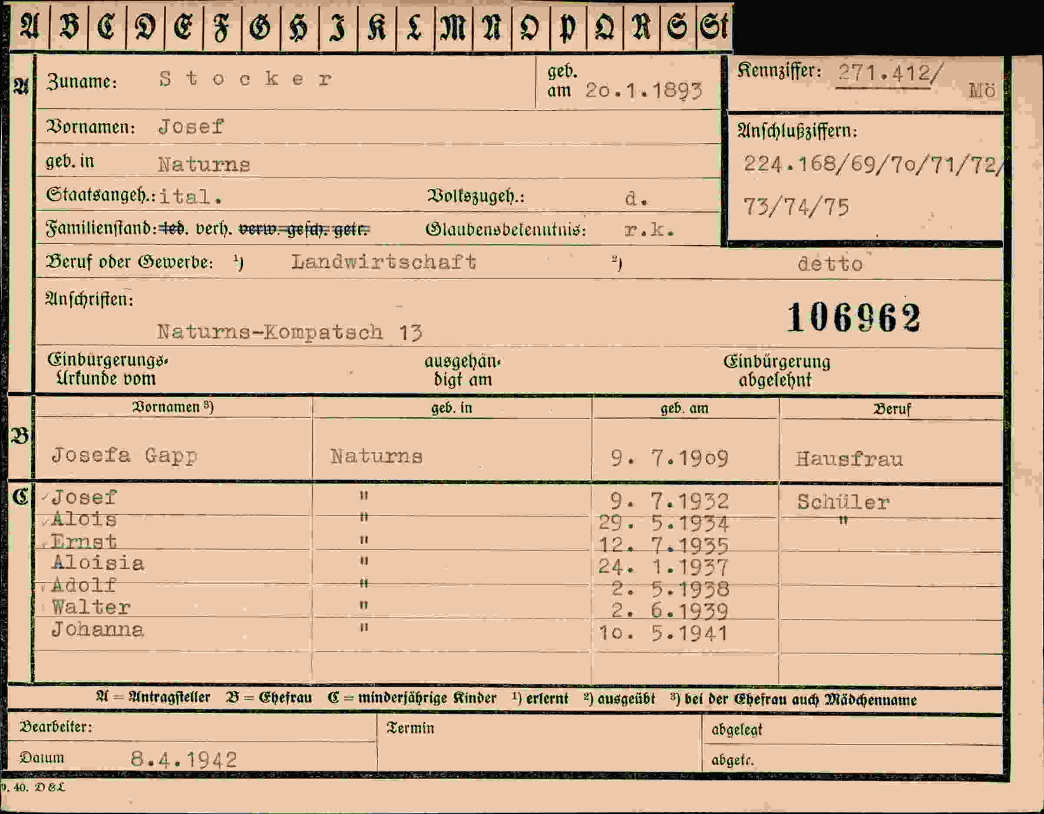This screenshot has width=1044, height=814.
Task: Select the "Beruf" column header
Action: pyautogui.click(x=892, y=410)
